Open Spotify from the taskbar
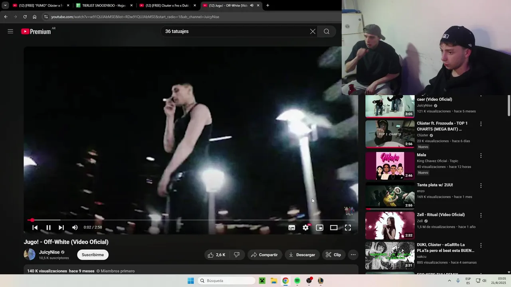Viewport: 511px width, 287px height. click(x=297, y=281)
